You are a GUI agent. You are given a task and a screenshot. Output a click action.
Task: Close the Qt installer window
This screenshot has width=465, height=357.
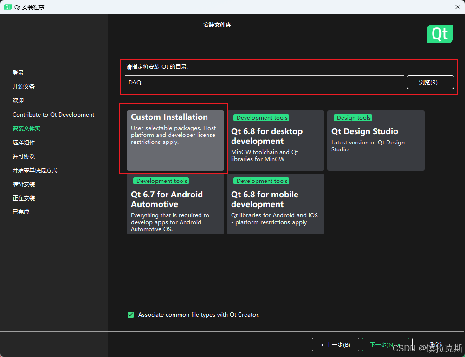click(x=458, y=7)
